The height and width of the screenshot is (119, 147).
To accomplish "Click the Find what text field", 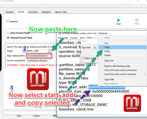I will pyautogui.click(x=96, y=48).
